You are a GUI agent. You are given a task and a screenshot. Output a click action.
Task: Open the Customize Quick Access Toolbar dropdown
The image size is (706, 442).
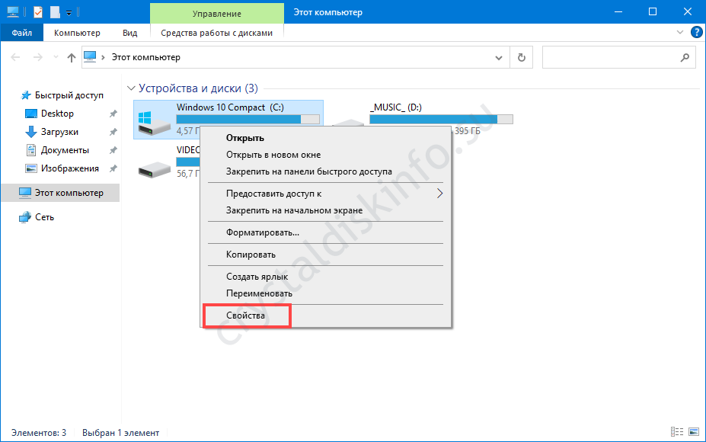tap(69, 13)
